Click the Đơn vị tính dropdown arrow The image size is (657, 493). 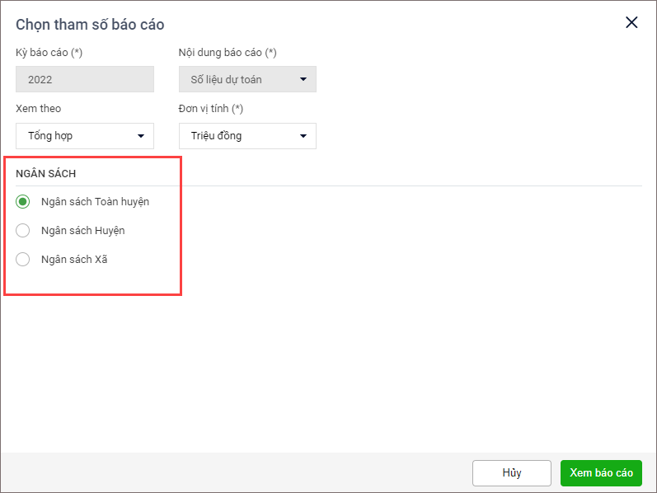(303, 136)
